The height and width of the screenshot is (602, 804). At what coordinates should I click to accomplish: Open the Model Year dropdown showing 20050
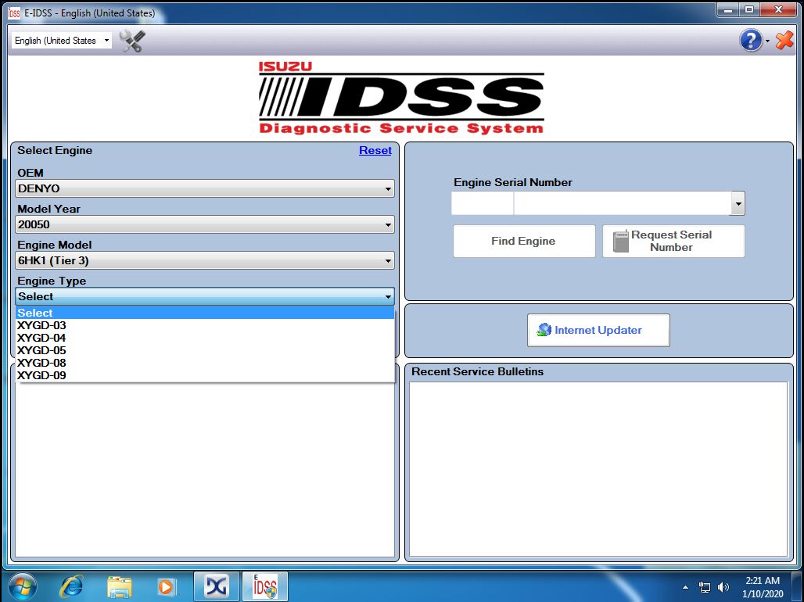[205, 224]
